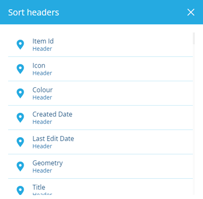This screenshot has height=199, width=203.
Task: Pick the Last Edit Date header
Action: (x=100, y=142)
